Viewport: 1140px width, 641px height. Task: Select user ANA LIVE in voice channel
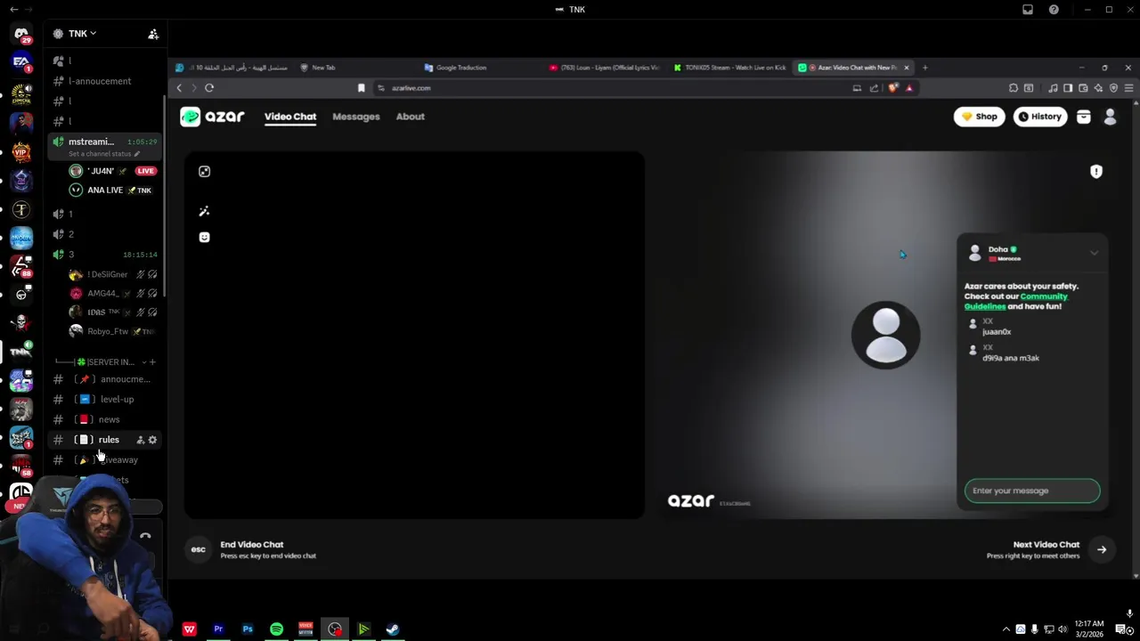[x=105, y=191]
